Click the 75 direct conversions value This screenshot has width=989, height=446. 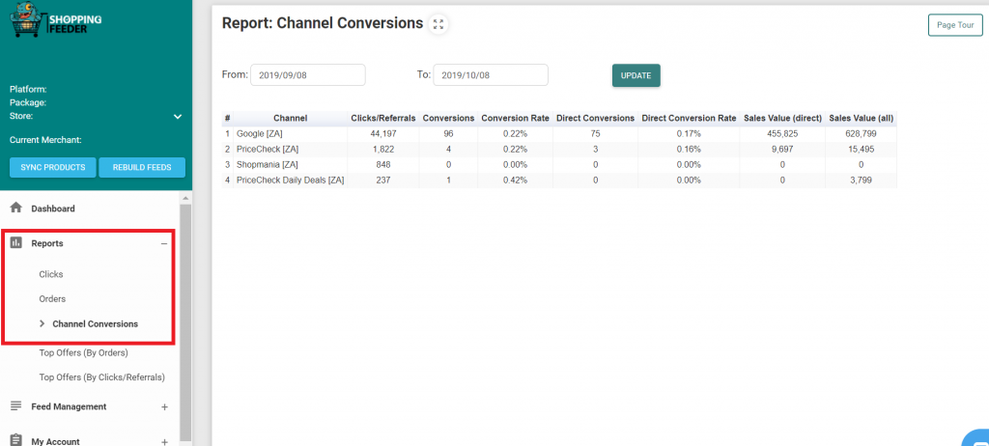coord(595,134)
